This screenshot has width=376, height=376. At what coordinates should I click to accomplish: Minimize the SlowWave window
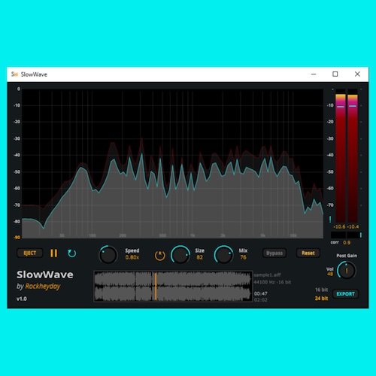314,74
